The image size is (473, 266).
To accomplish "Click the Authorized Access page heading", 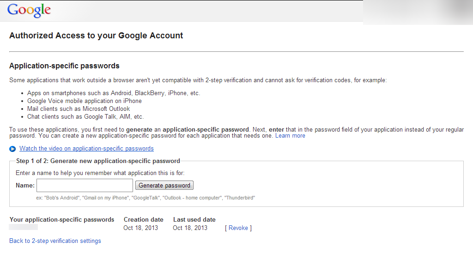I will 96,36.
